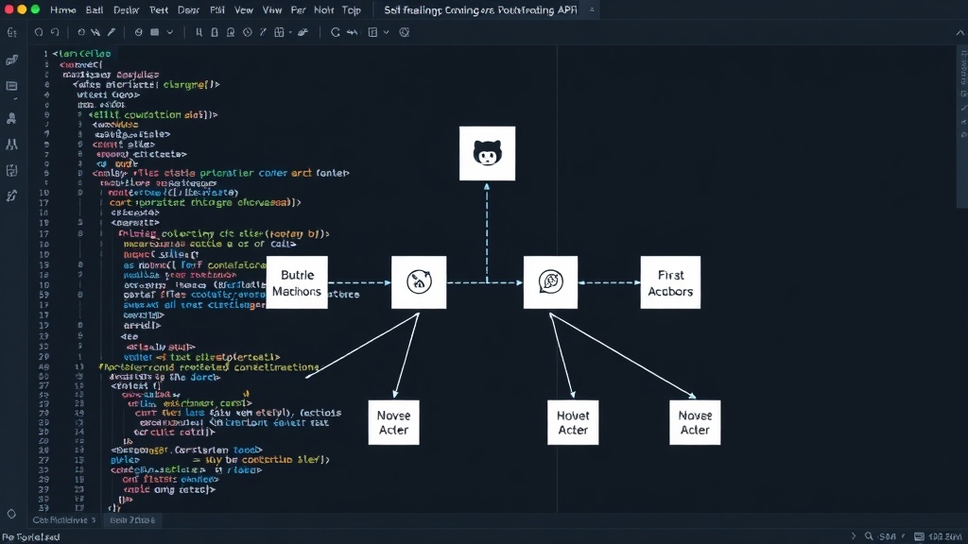Click the filled square stop icon in toolbar

tap(155, 32)
